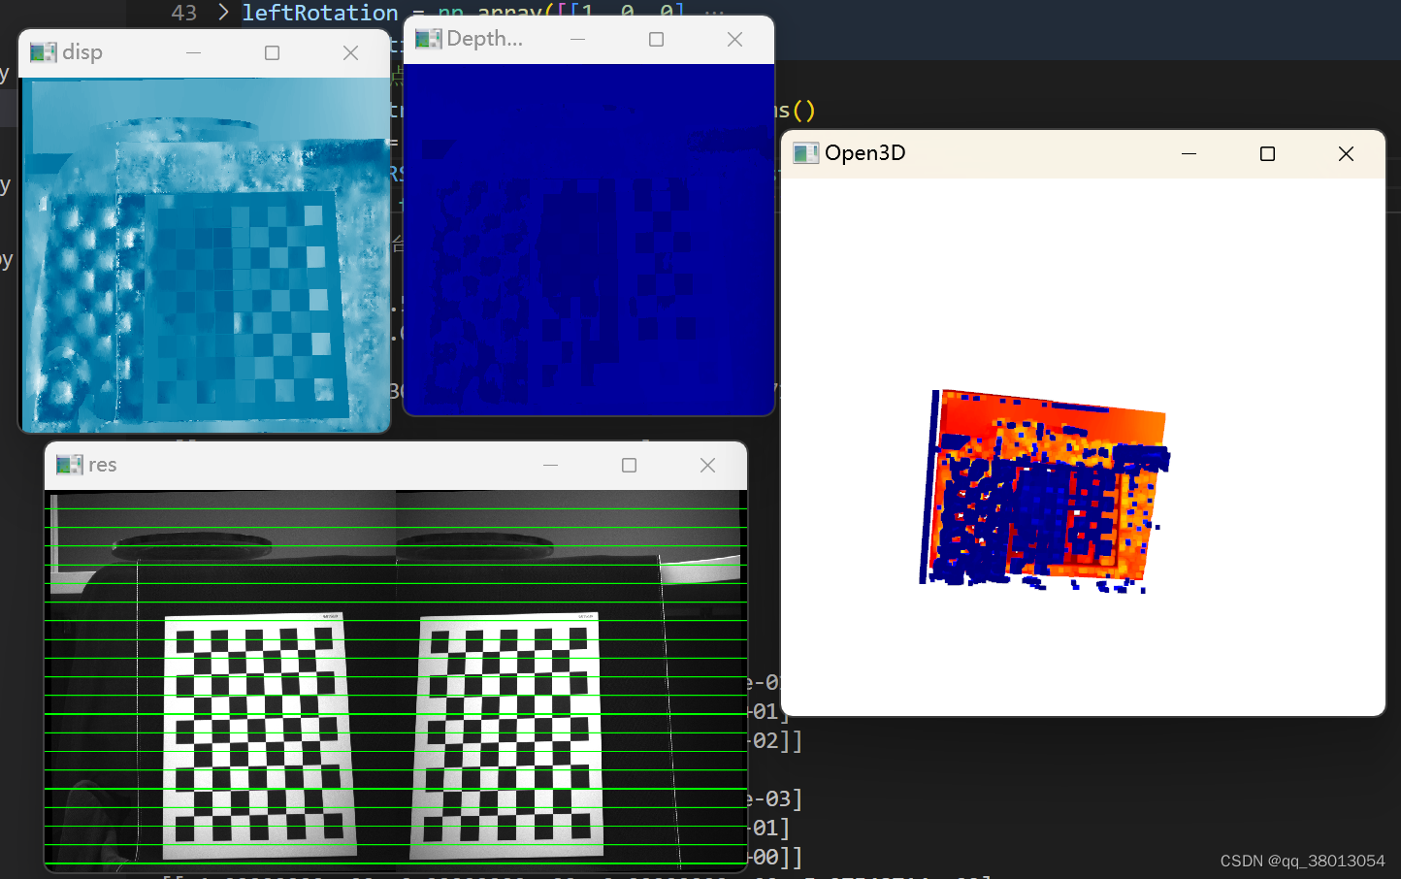Click the leftRotation variable in code editor
Screen dimensions: 1401x879
[320, 13]
